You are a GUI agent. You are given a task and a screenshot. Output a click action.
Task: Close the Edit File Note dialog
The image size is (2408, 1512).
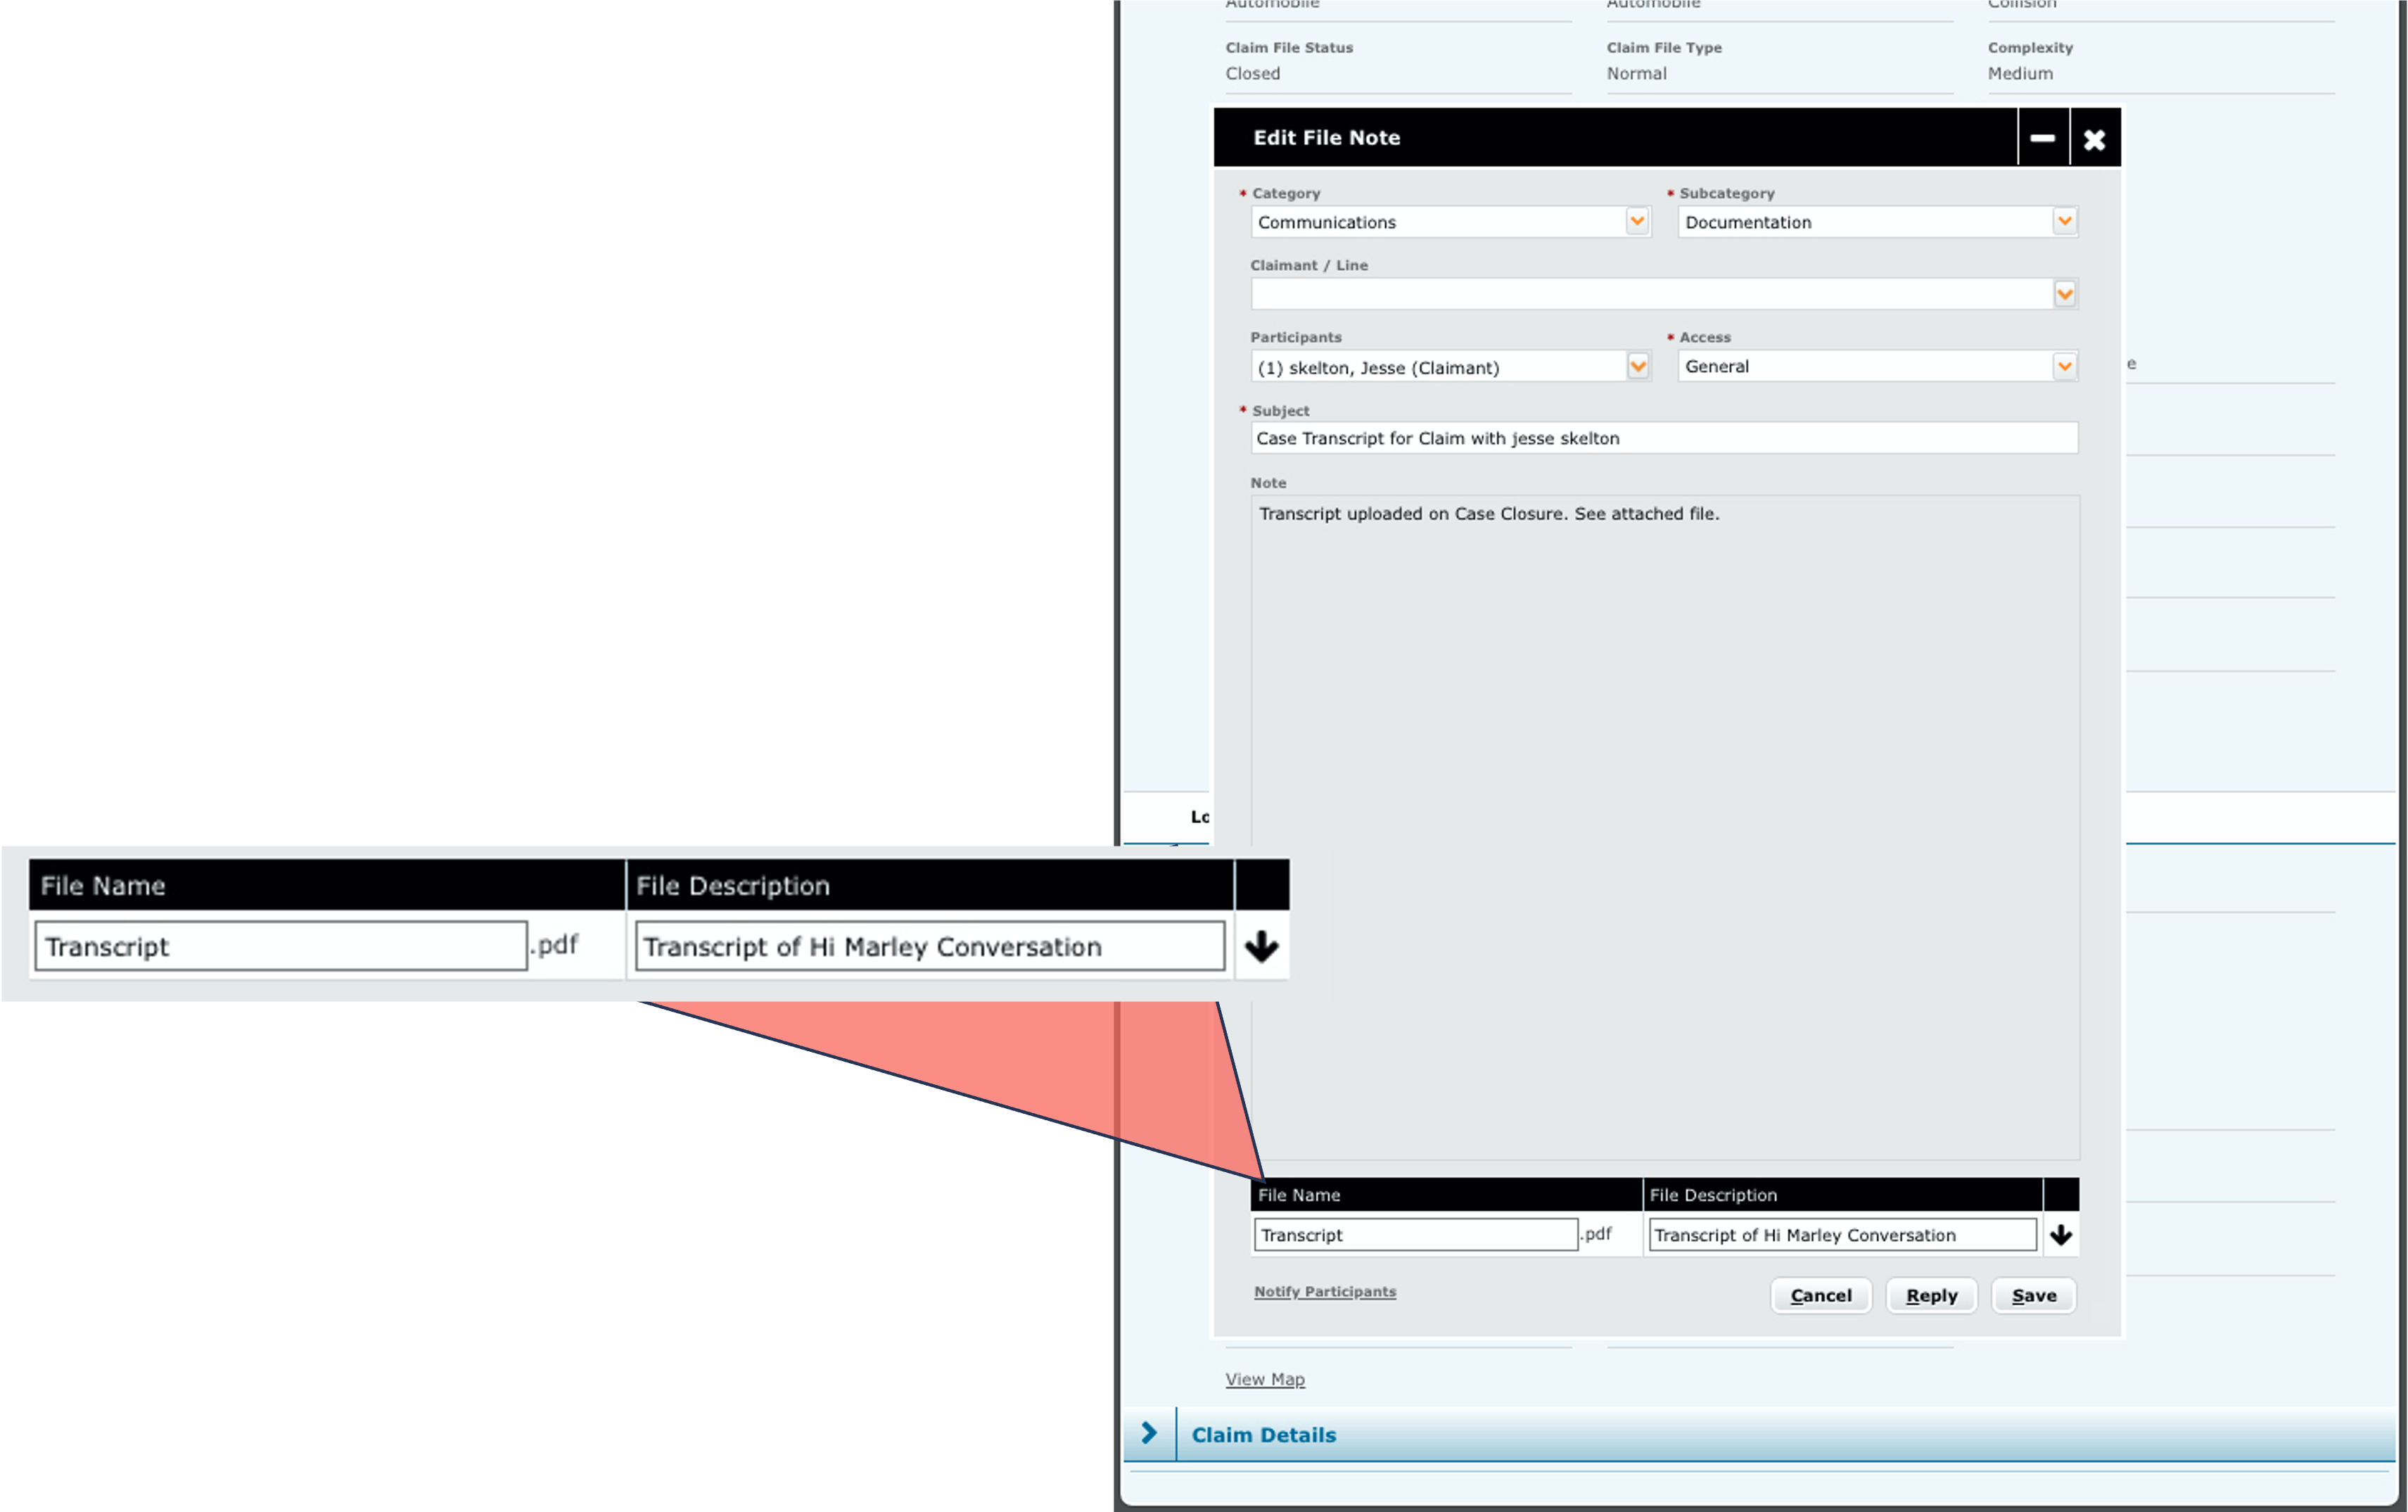coord(2094,139)
